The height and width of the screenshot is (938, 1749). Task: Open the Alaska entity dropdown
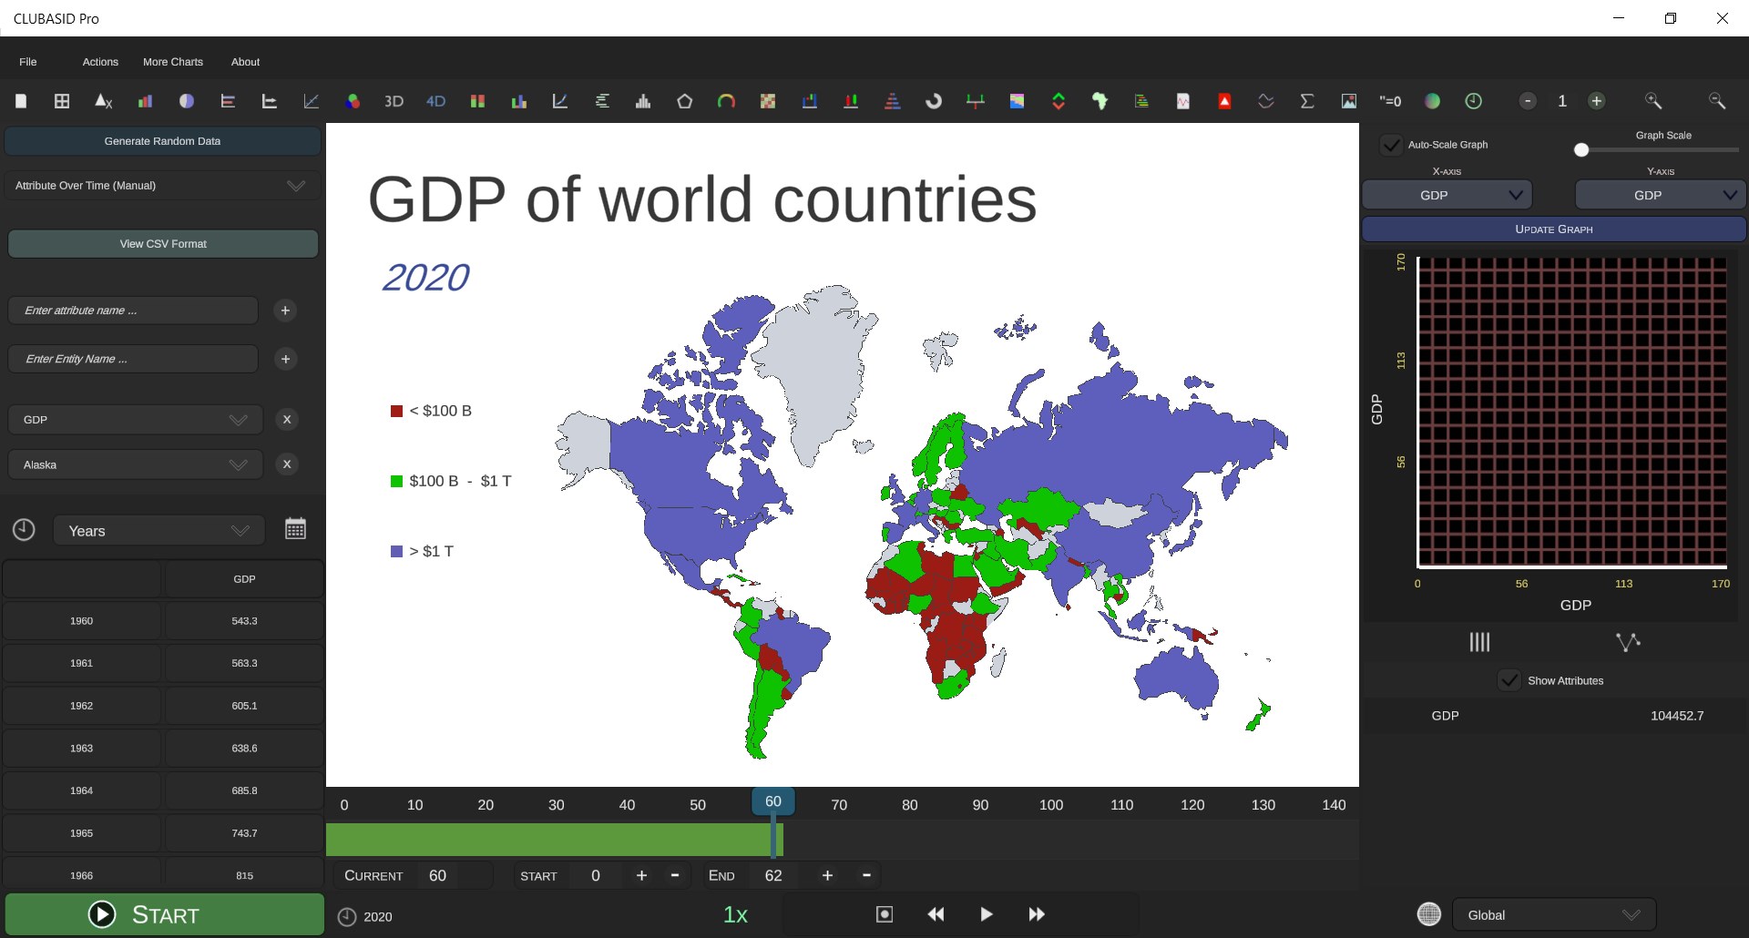136,464
